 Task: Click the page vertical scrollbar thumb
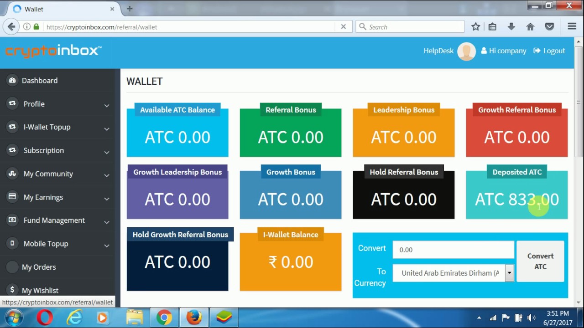(x=579, y=102)
